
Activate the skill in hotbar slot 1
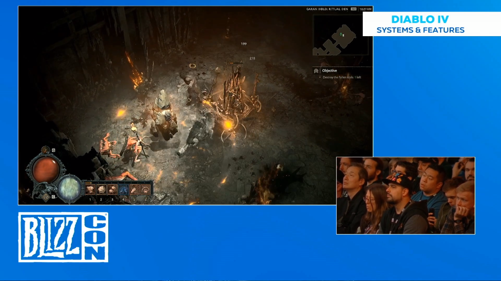click(90, 190)
